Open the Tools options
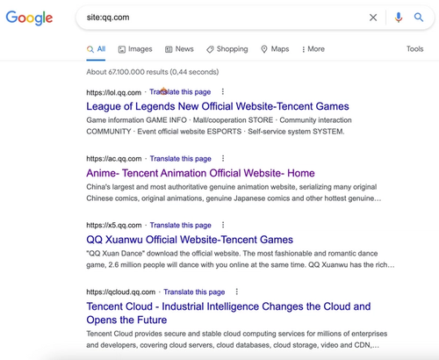 coord(414,49)
